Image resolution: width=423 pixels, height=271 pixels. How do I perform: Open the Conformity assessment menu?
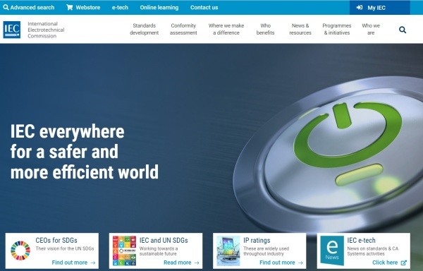point(183,29)
